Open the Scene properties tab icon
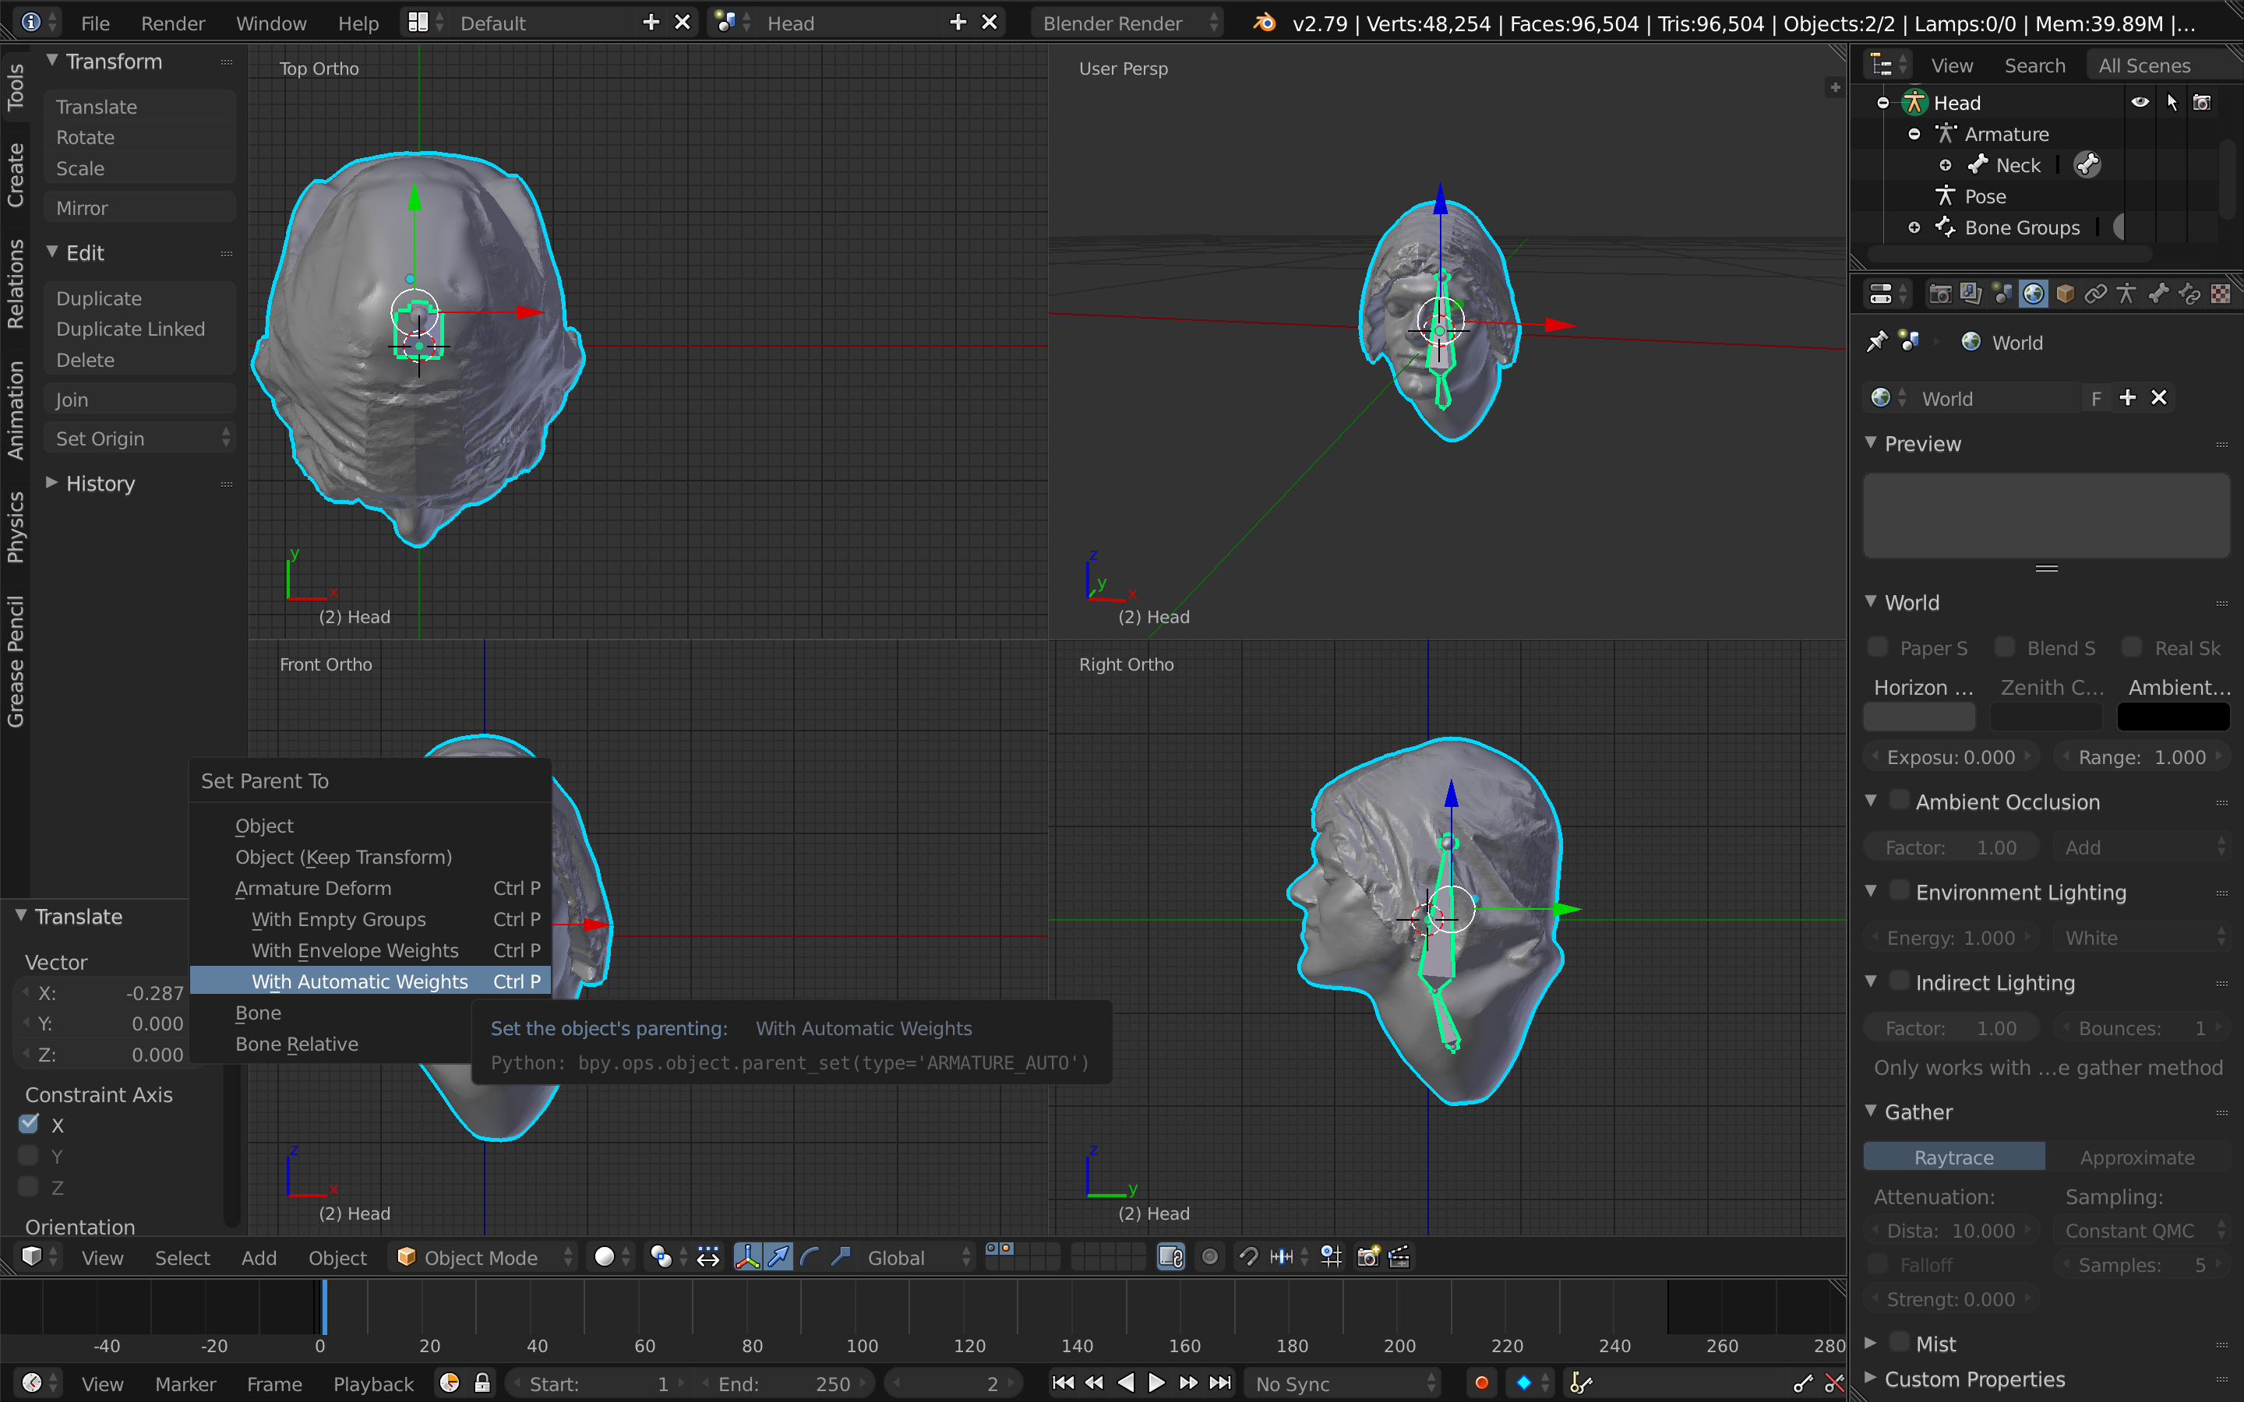 click(x=2003, y=295)
